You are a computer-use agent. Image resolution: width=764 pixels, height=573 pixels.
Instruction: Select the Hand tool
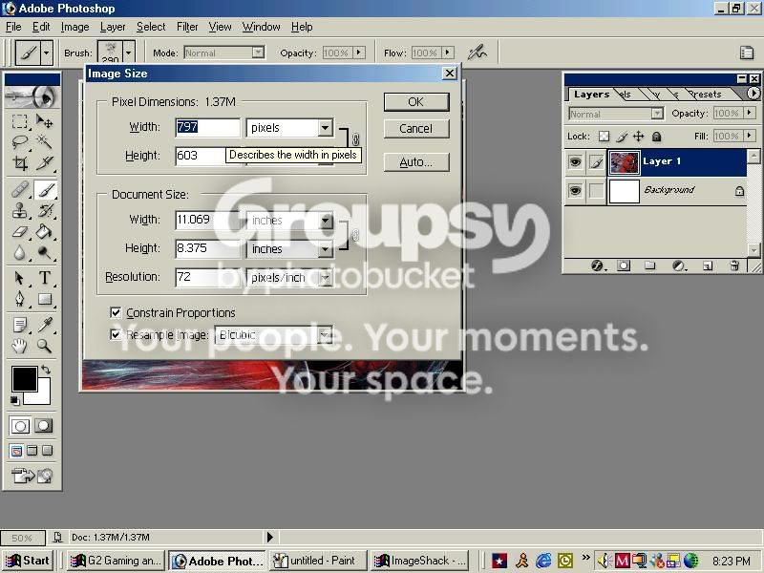pyautogui.click(x=20, y=346)
